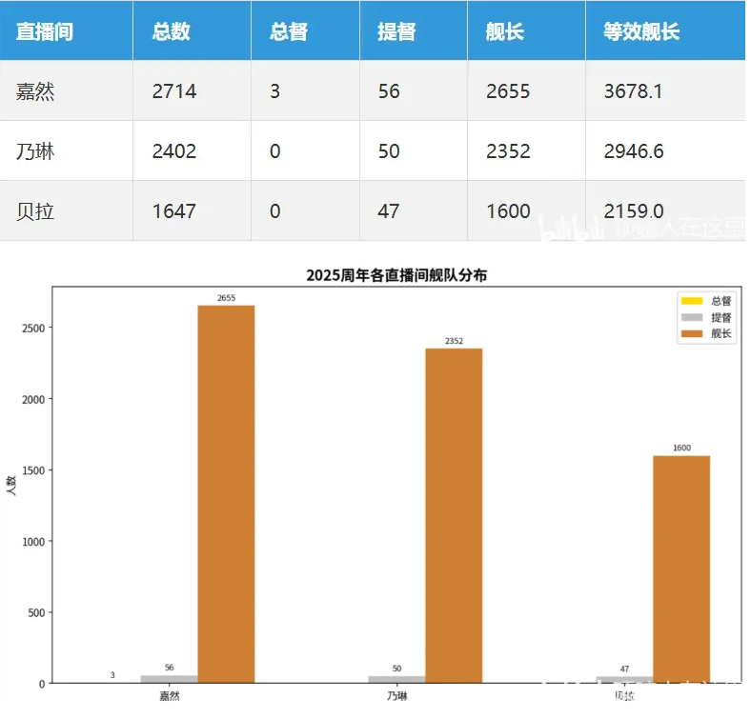Select the 嘉然 row name cell
The height and width of the screenshot is (719, 751).
tap(35, 91)
